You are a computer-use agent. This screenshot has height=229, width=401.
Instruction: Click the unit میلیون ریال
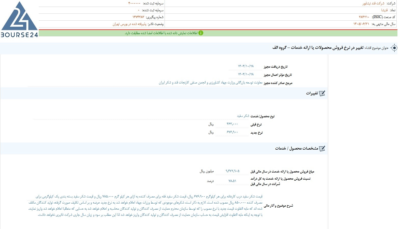tap(207, 171)
